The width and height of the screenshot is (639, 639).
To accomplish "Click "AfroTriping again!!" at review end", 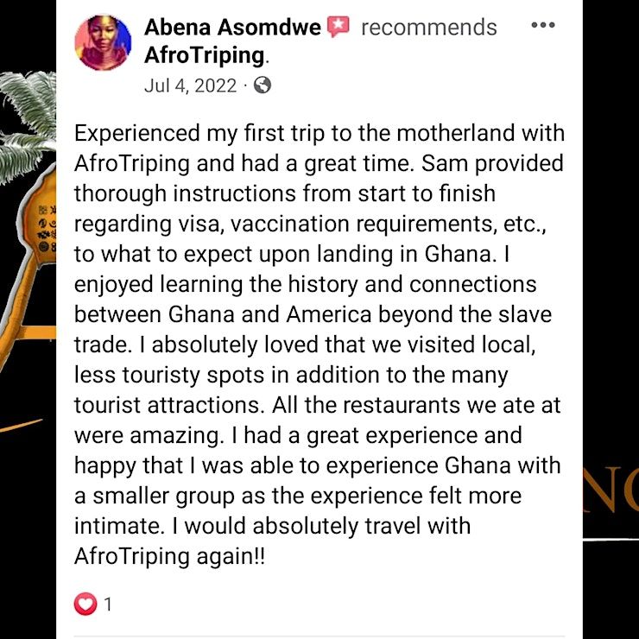I will 170,557.
